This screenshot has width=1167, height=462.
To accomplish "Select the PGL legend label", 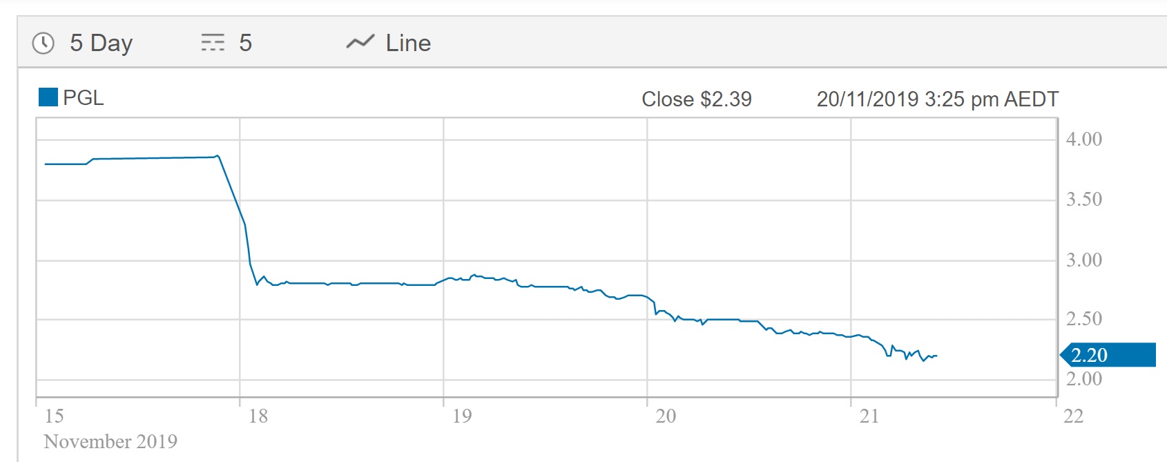I will 84,98.
